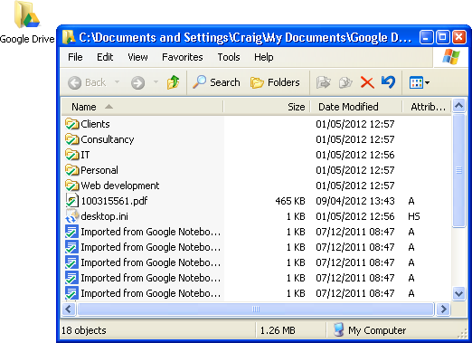The height and width of the screenshot is (343, 472).
Task: Click the My Computer status bar icon
Action: click(338, 329)
